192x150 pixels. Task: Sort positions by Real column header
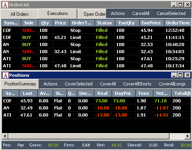103,93
